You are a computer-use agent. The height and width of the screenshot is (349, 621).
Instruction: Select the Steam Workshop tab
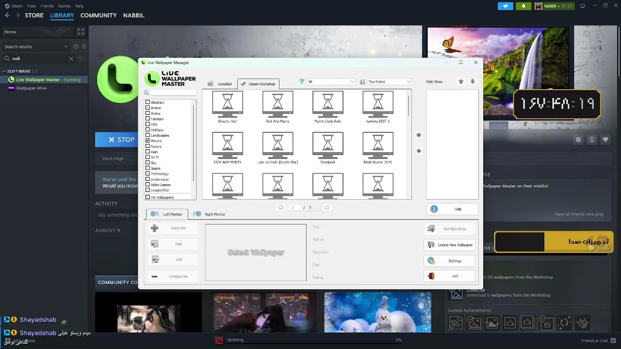coord(258,84)
